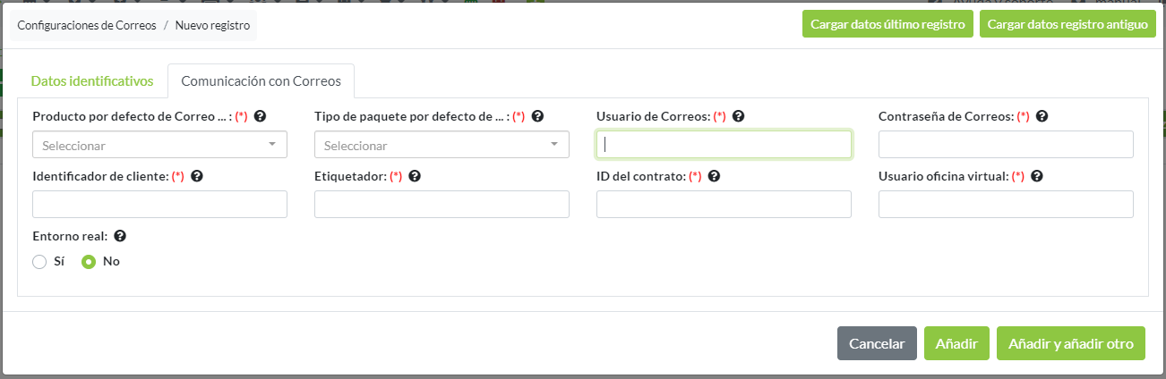Open Comunicación con Correos tab
This screenshot has width=1166, height=379.
click(x=261, y=80)
